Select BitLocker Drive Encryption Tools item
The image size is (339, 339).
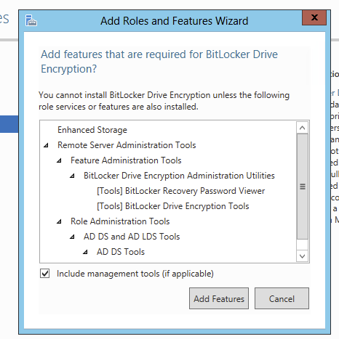tap(173, 206)
